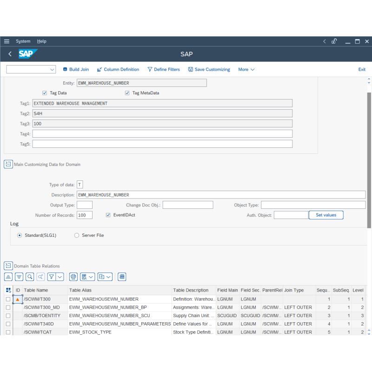Click the Number of Records field
The image size is (372, 372).
point(85,215)
